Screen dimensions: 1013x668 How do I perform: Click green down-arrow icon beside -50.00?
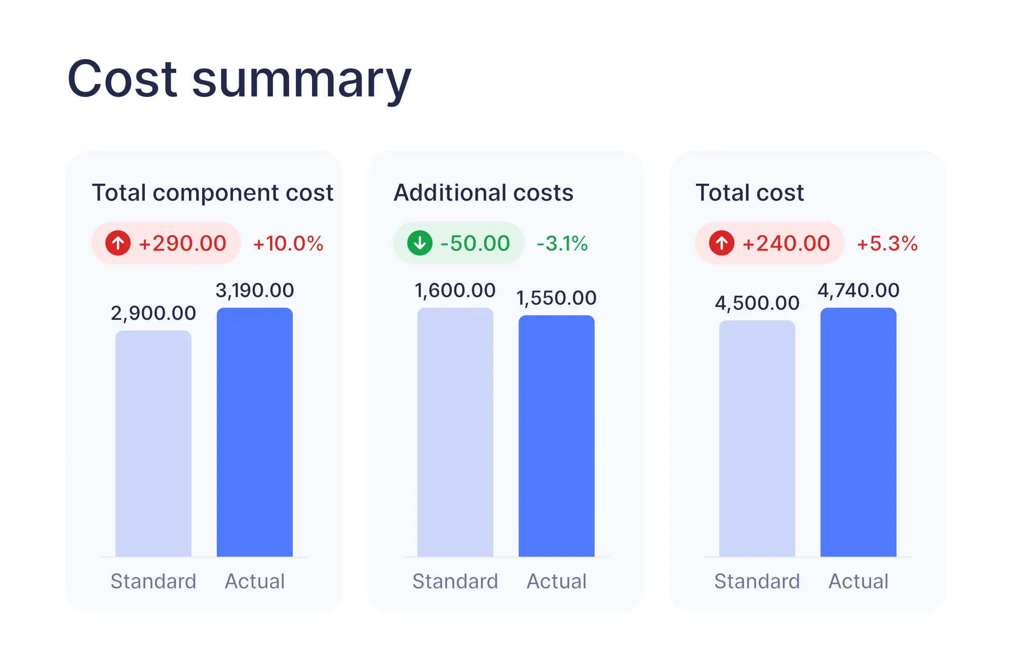click(420, 243)
